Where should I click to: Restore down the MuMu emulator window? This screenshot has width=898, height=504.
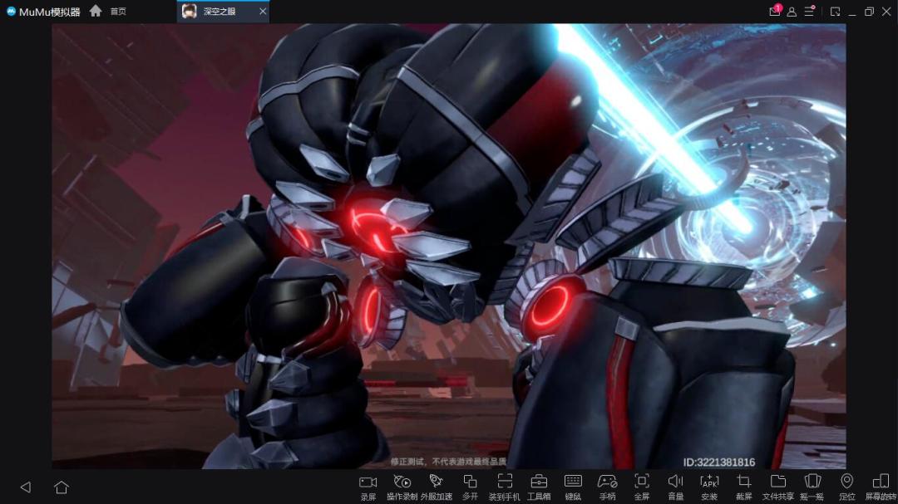point(870,12)
